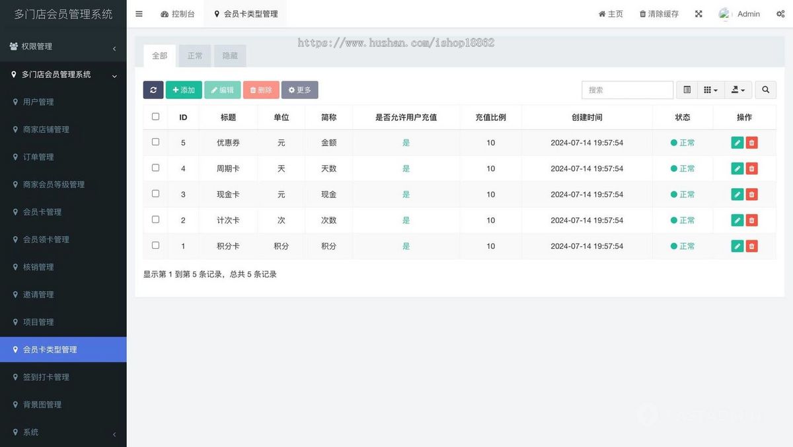Click the detail view icon near the search box
The image size is (793, 447).
point(685,90)
